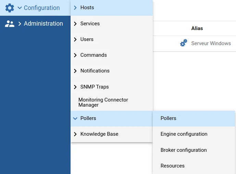This screenshot has width=236, height=174.
Task: Expand the Administration chevron arrow
Action: (x=20, y=24)
